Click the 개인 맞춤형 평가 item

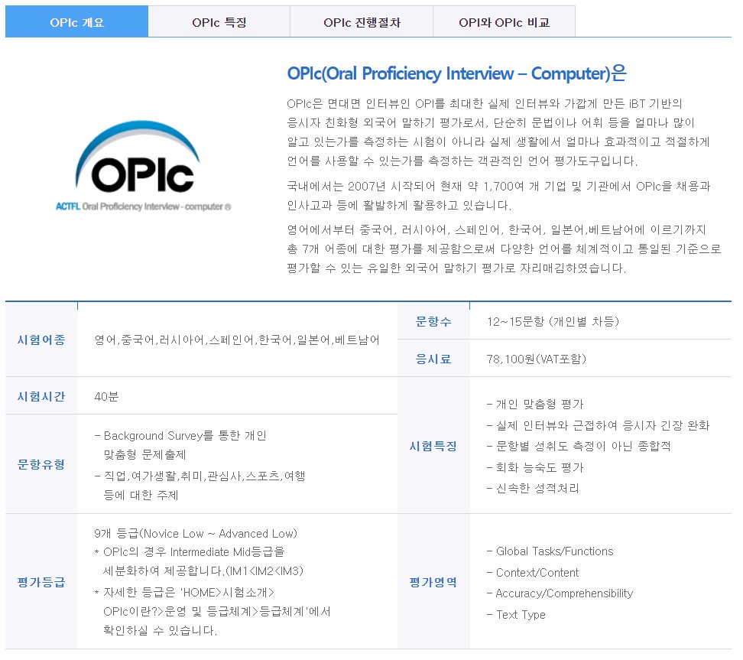click(535, 404)
